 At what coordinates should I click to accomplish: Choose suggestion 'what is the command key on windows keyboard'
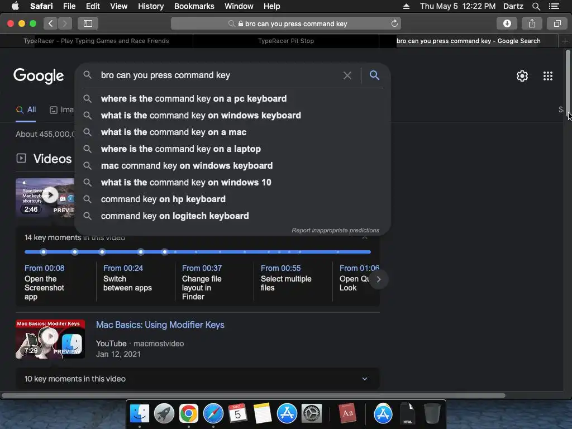pos(232,115)
